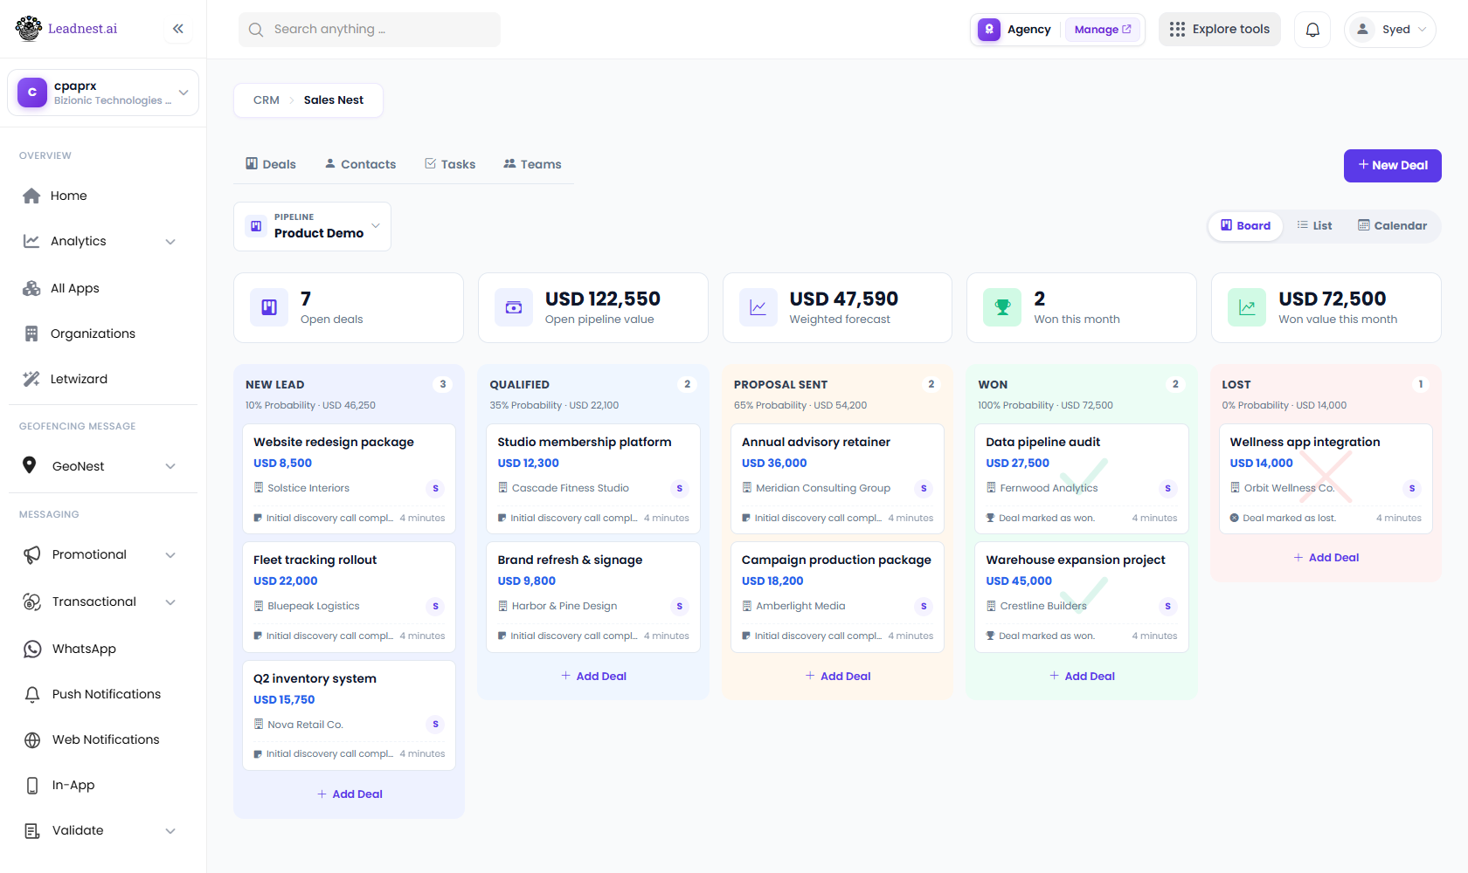Click the Home house icon

31,196
